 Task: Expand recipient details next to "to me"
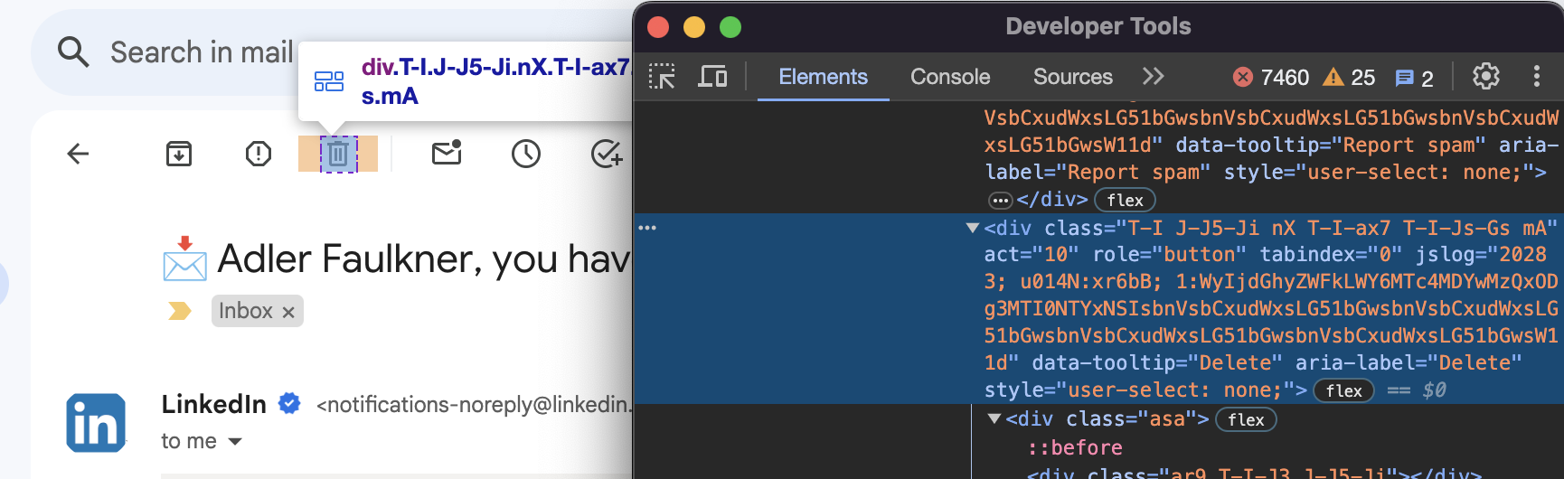tap(235, 442)
